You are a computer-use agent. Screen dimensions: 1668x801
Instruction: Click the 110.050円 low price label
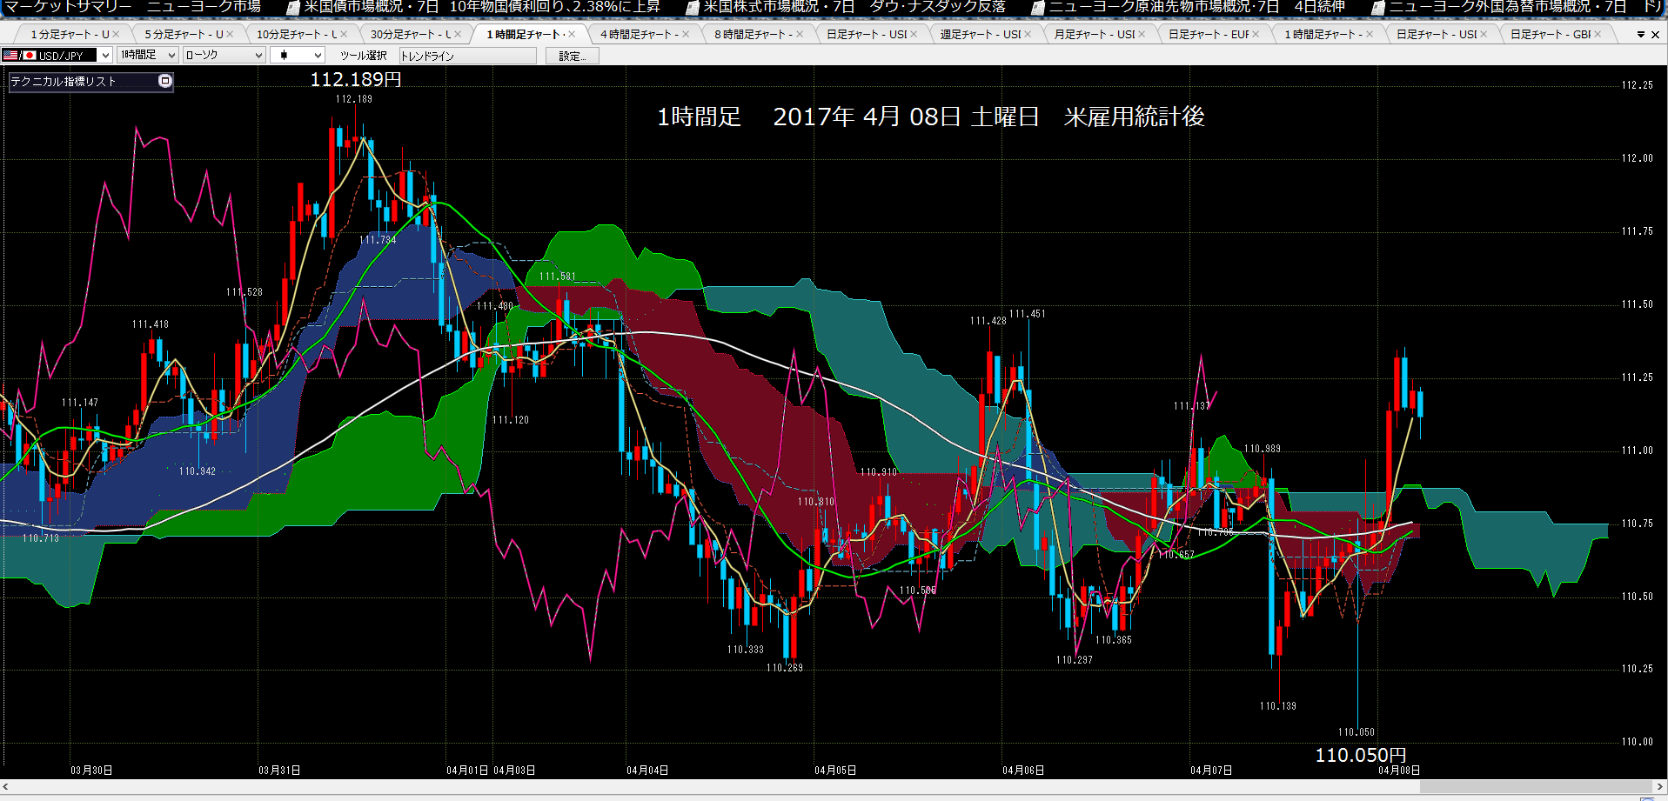coord(1360,755)
